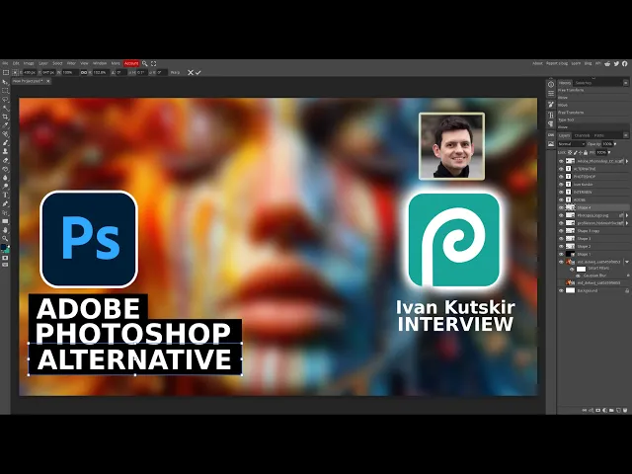Confirm the transform with the checkmark
The height and width of the screenshot is (474, 632).
198,72
